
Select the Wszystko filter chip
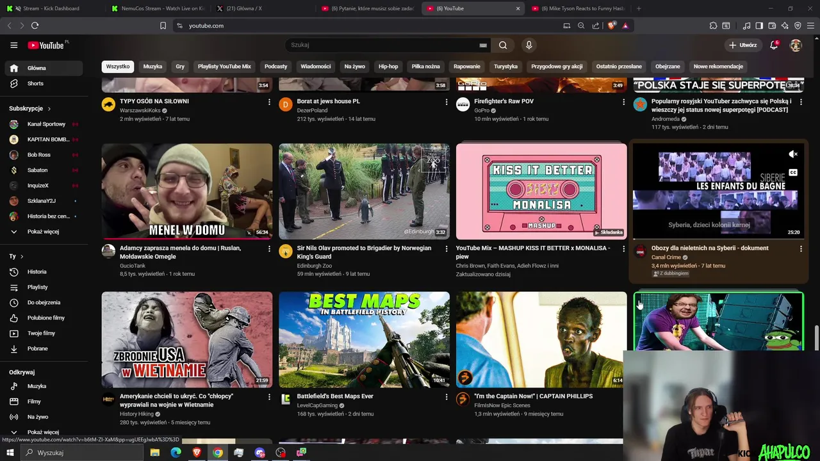118,67
